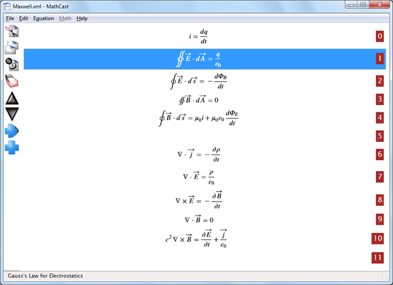Click the Copy icon in sidebar
The image size is (393, 285).
click(x=12, y=48)
